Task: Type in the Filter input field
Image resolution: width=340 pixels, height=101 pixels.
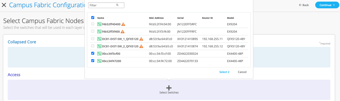Action: coord(102,5)
